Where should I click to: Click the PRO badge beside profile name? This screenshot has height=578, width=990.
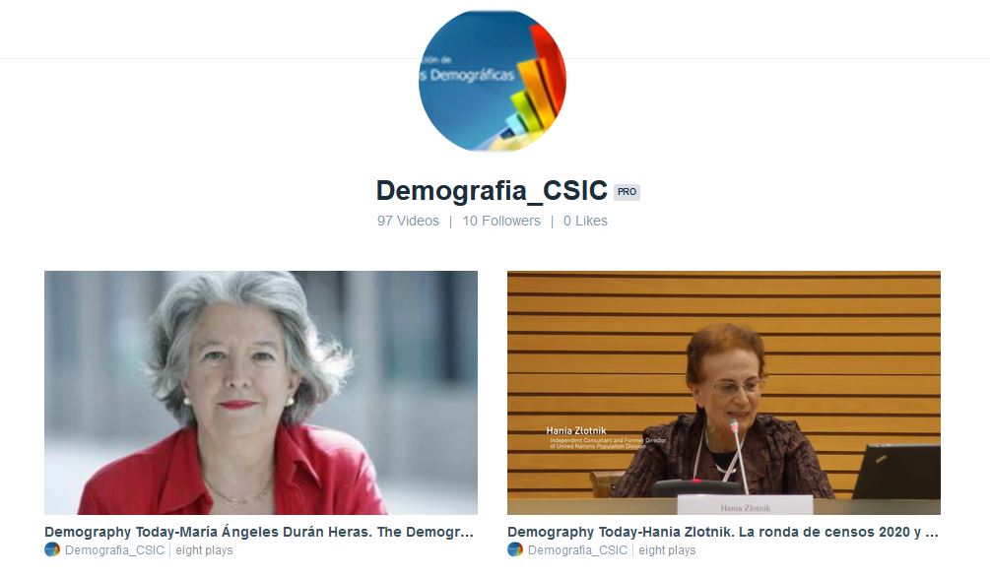[627, 192]
